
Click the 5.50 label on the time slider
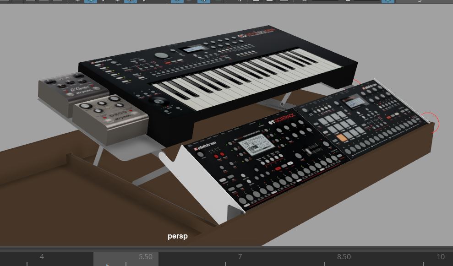click(x=145, y=257)
